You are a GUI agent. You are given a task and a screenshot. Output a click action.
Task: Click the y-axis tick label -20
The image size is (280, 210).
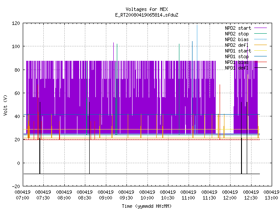pyautogui.click(x=16, y=186)
